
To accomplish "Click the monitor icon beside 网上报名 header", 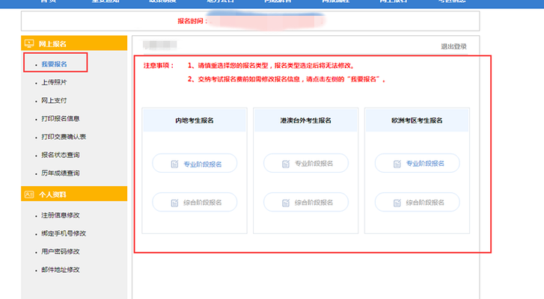I will pos(30,44).
